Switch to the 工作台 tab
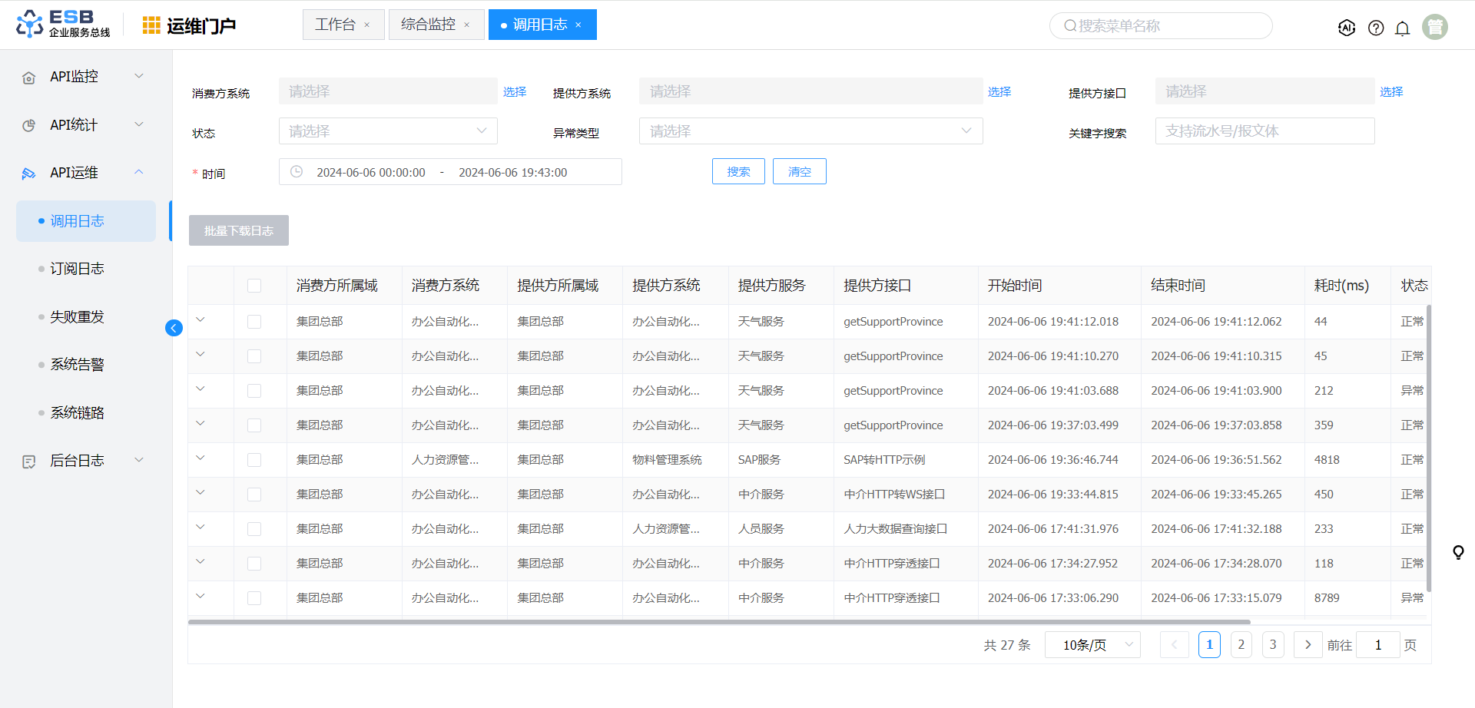Image resolution: width=1475 pixels, height=708 pixels. coord(335,25)
